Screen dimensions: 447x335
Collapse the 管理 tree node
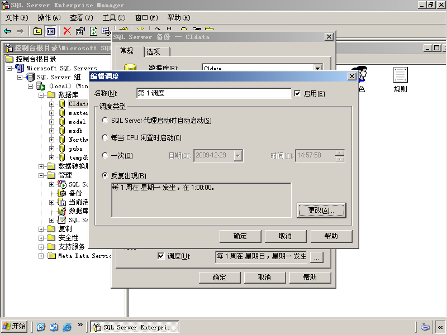(x=41, y=175)
